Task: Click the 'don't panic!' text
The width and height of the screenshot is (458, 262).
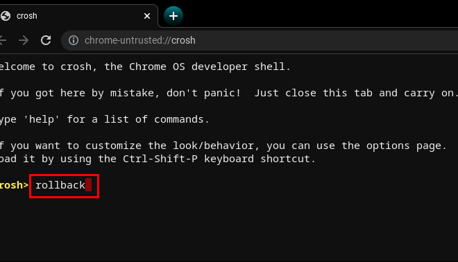Action: (x=203, y=93)
